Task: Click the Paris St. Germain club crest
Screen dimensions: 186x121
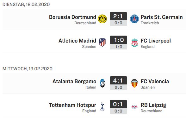Action: (134, 19)
